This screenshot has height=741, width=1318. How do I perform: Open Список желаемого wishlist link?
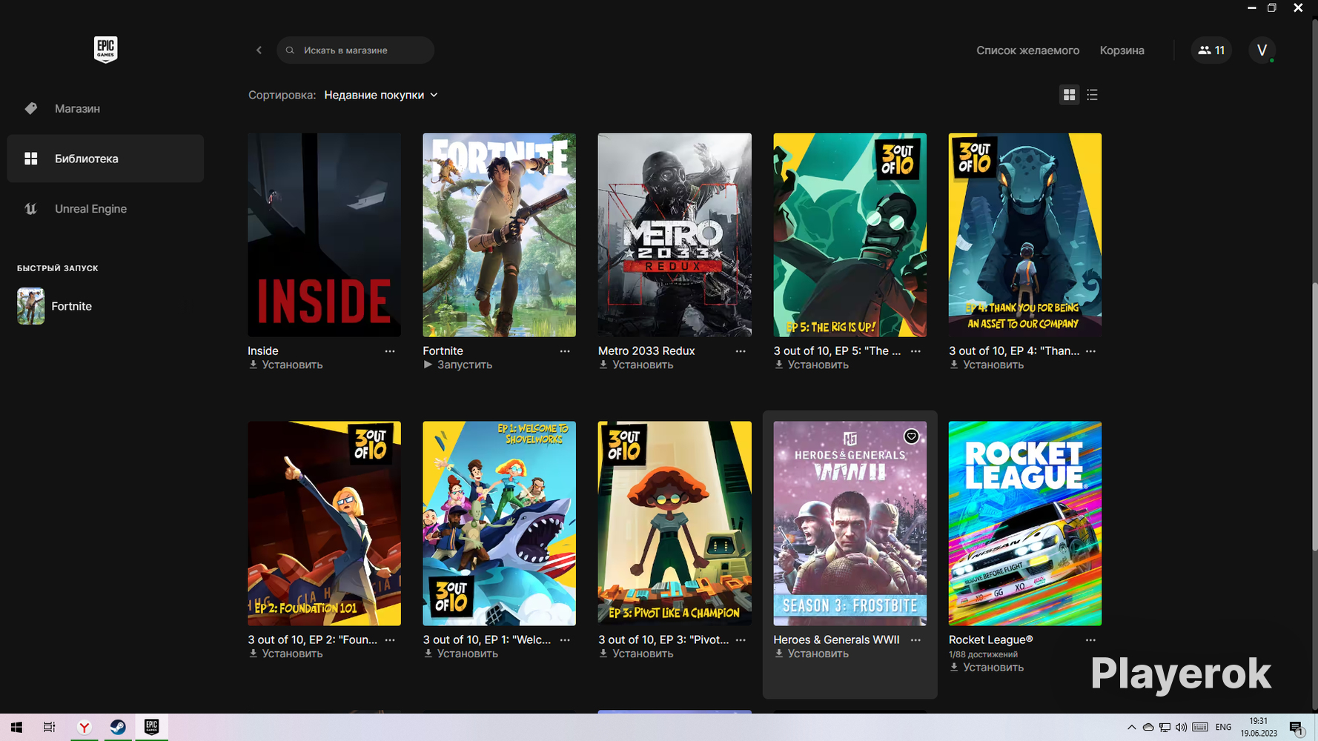click(x=1027, y=50)
